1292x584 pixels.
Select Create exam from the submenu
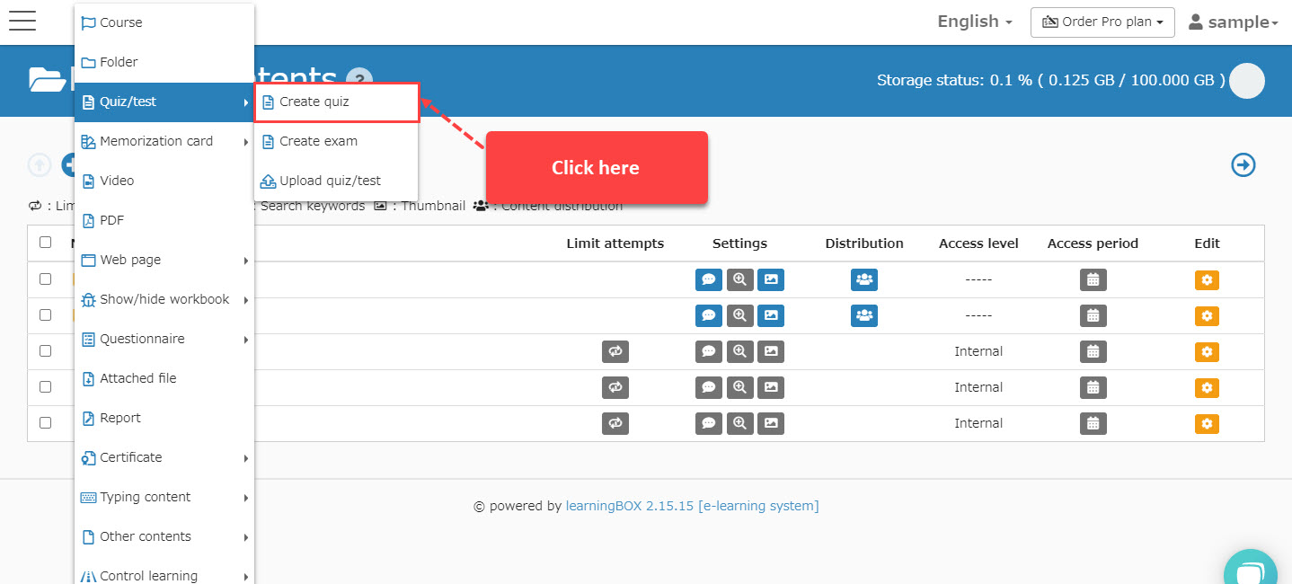(318, 141)
